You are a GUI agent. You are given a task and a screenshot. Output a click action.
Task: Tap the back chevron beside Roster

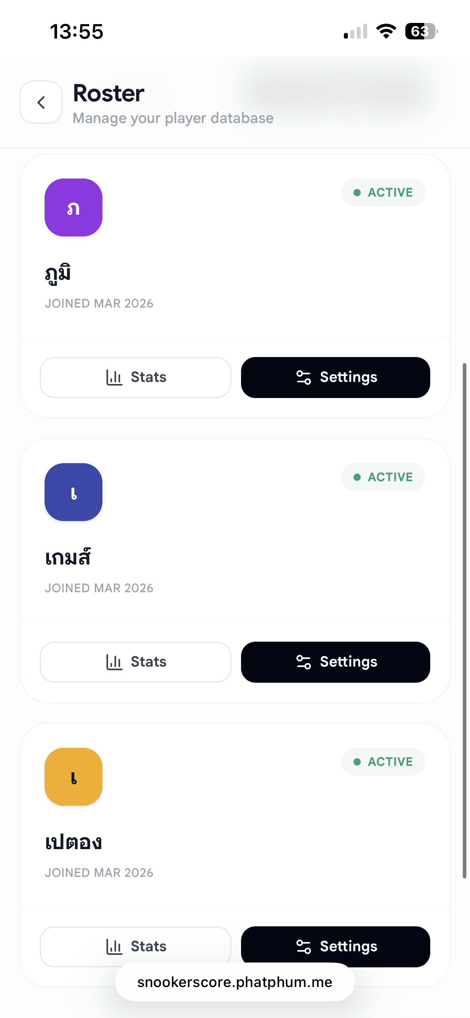tap(41, 102)
